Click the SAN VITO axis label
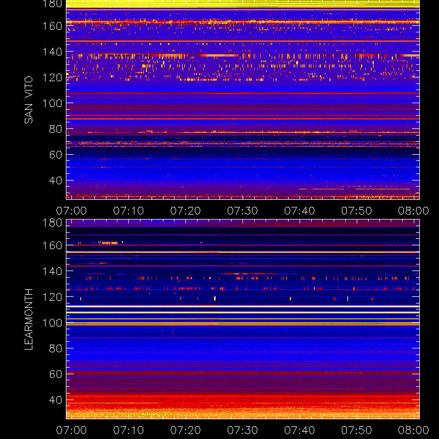 tap(29, 100)
